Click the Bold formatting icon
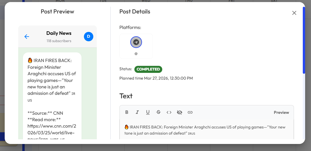This screenshot has width=311, height=151. tap(127, 112)
